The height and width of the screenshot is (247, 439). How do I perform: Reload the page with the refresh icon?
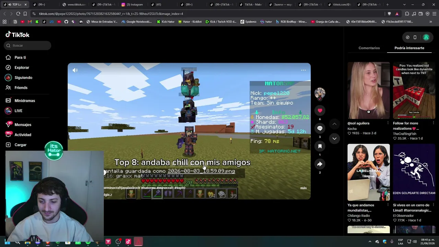(x=18, y=14)
